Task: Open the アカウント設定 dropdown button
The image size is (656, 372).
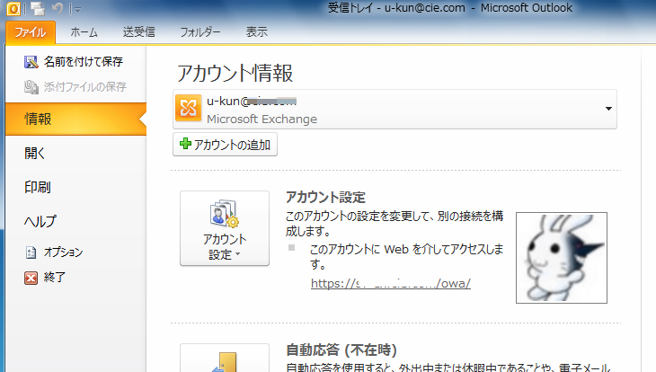Action: pyautogui.click(x=225, y=228)
